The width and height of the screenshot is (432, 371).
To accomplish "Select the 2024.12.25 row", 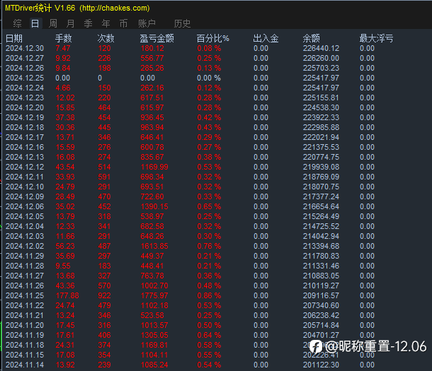I will click(190, 78).
